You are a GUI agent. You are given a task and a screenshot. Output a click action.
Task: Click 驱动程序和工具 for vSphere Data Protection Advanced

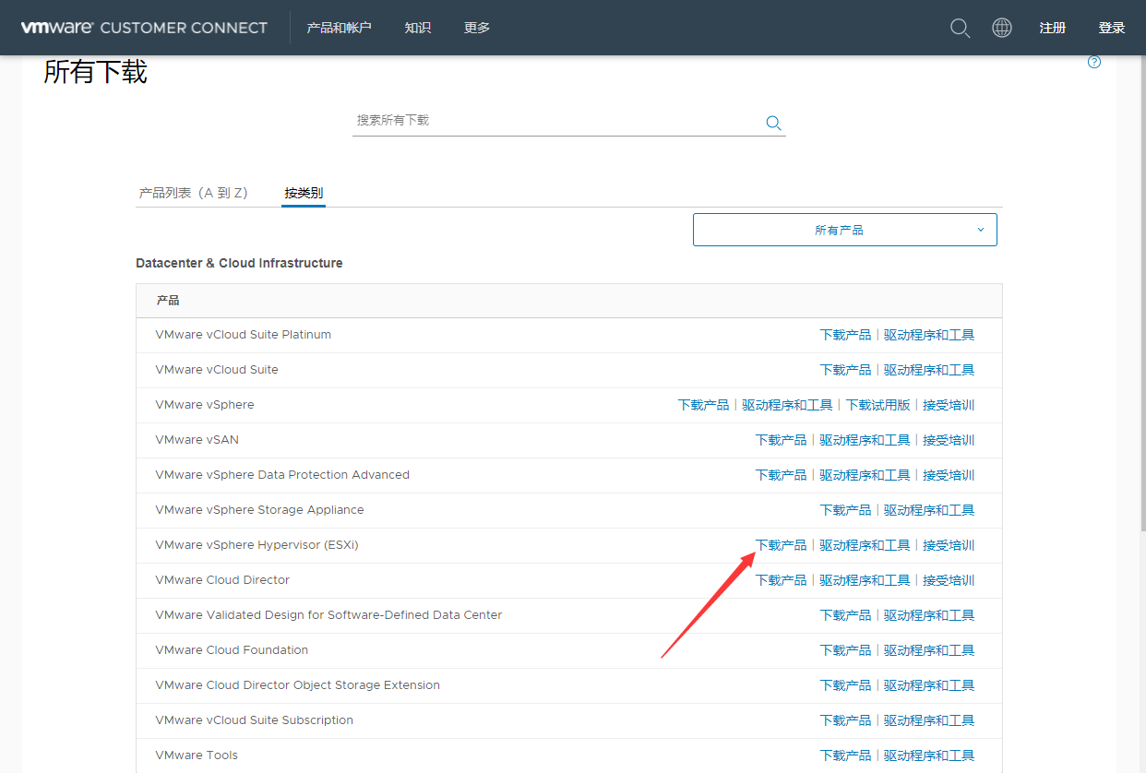[865, 475]
